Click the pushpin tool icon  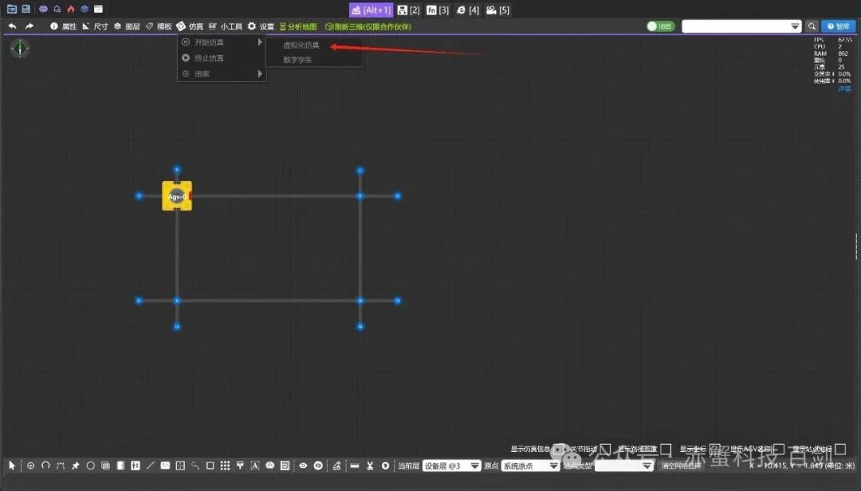click(x=75, y=465)
